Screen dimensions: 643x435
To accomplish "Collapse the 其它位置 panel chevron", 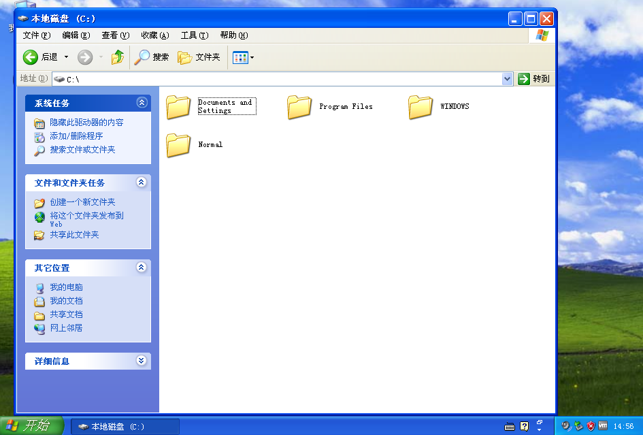I will [142, 268].
